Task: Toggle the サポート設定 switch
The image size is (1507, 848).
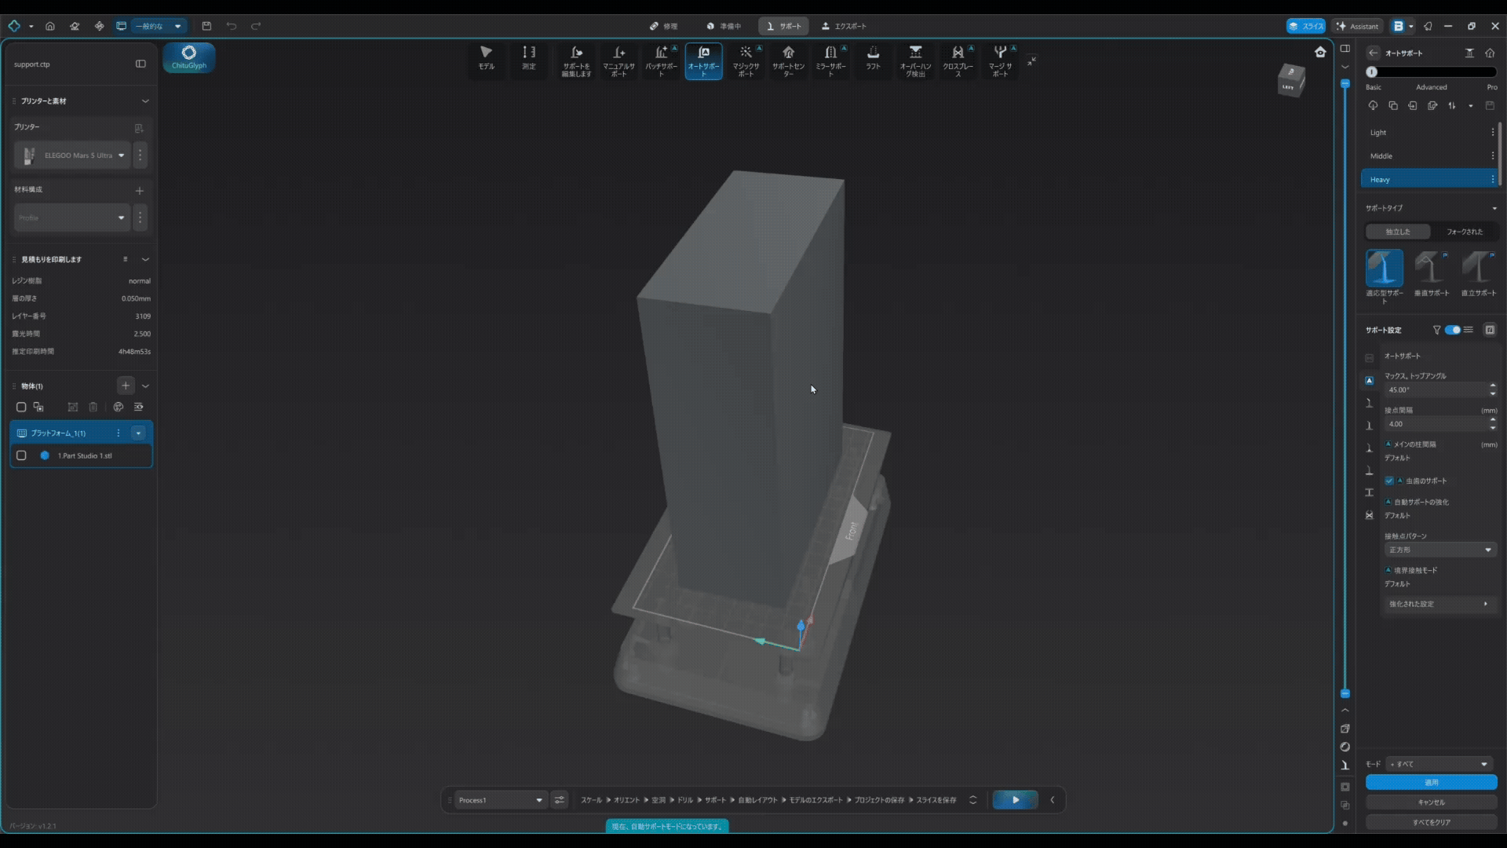Action: (1453, 330)
